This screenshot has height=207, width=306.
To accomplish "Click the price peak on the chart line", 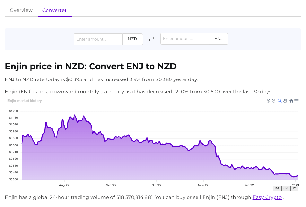I will pyautogui.click(x=74, y=115).
